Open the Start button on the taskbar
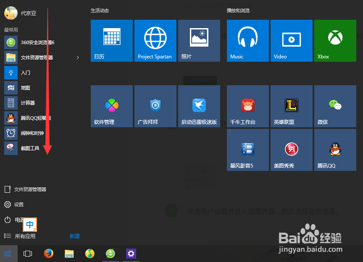 7,254
